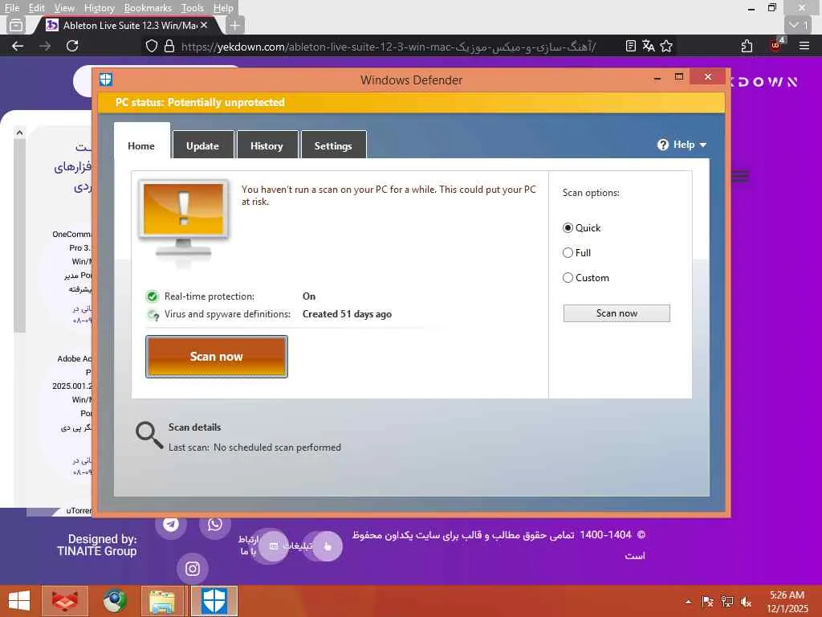Click the Virus and spyware definitions icon
The image size is (822, 617).
(x=153, y=314)
